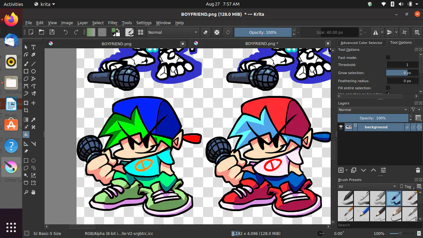Add a new layer with plus button
Viewport: 423px width, 238px height.
pos(341,170)
